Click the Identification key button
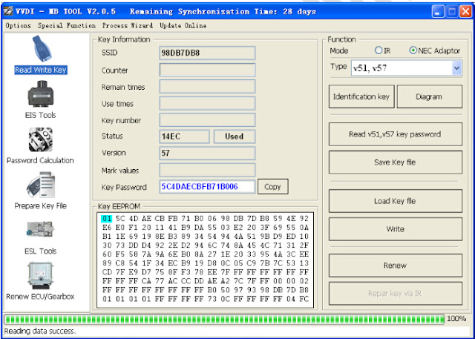This screenshot has width=475, height=339. point(361,96)
